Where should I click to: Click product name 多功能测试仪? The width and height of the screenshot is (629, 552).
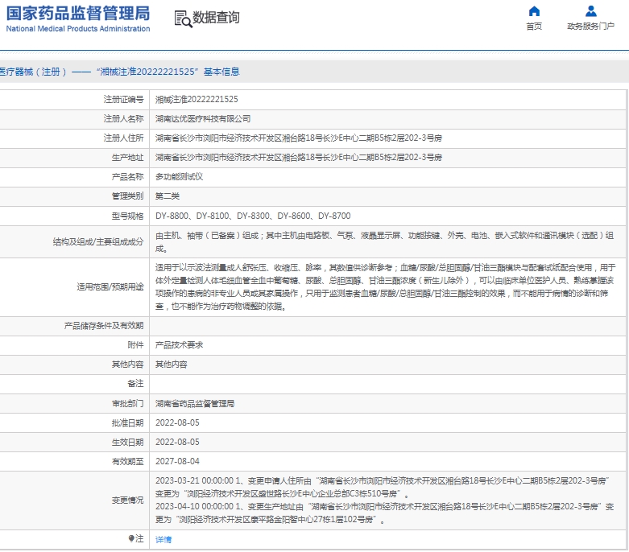tap(179, 177)
